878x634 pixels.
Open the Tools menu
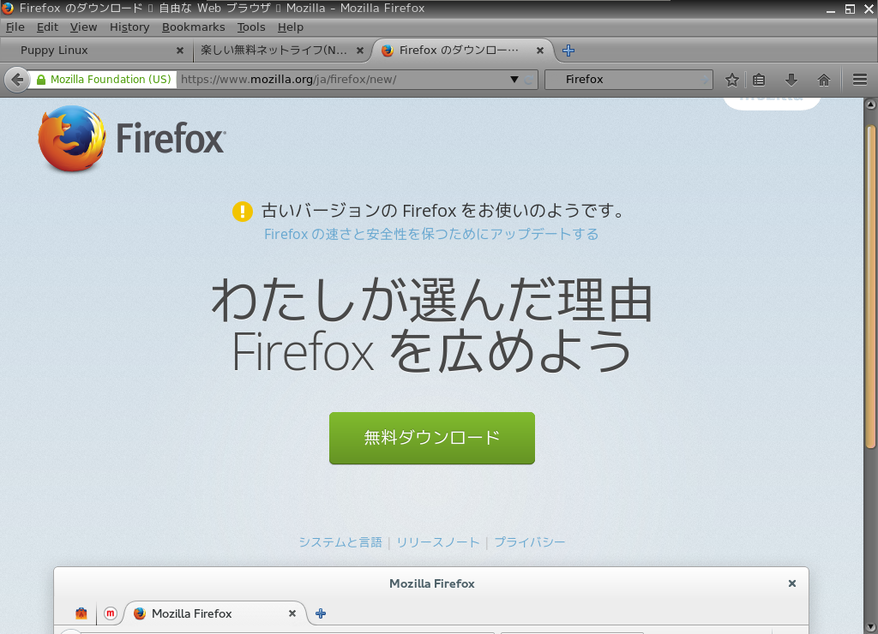click(251, 27)
